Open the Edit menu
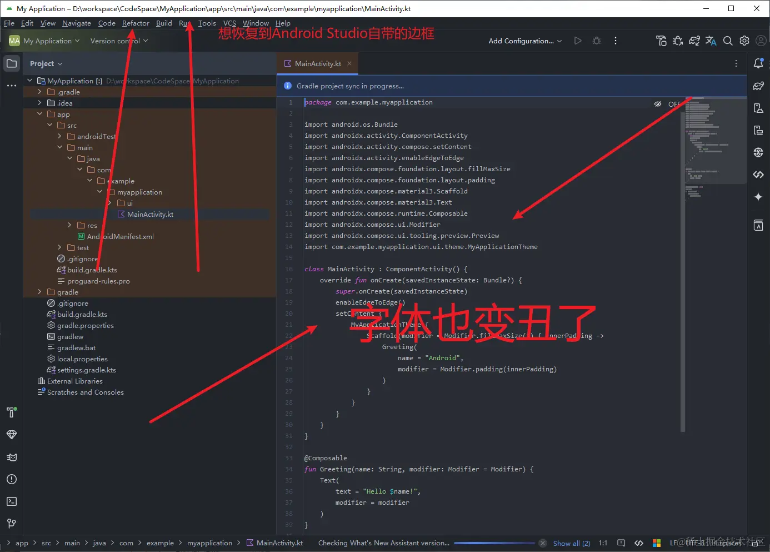Screen dimensions: 770x552 click(27, 23)
